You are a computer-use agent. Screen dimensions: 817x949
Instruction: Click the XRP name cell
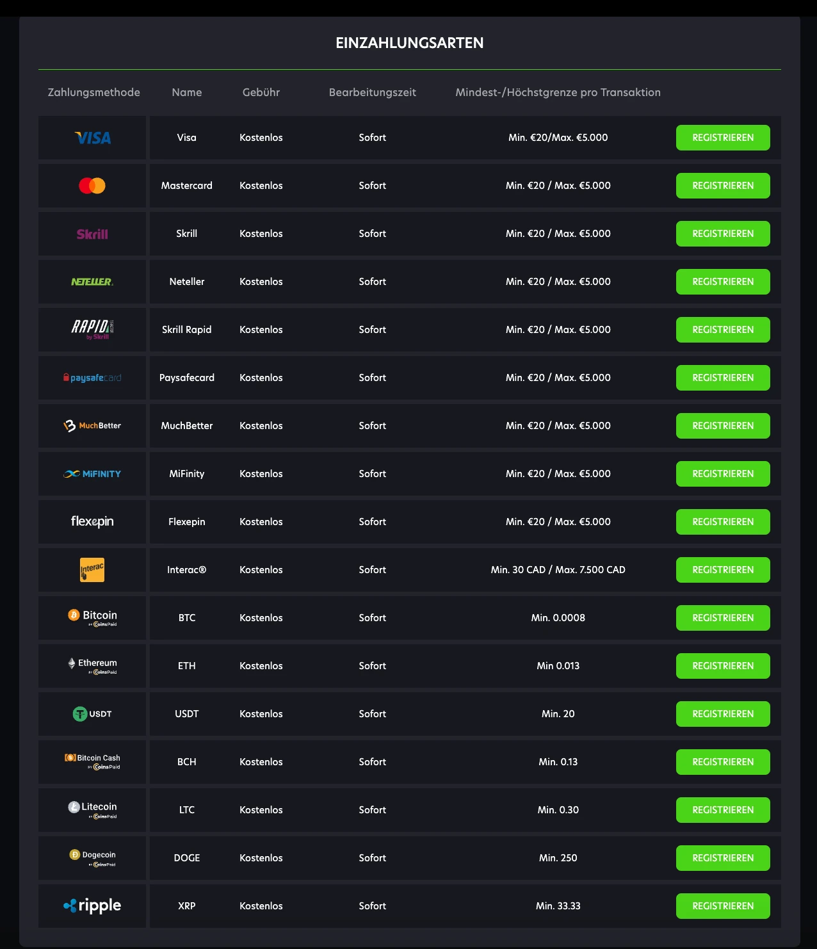[187, 906]
